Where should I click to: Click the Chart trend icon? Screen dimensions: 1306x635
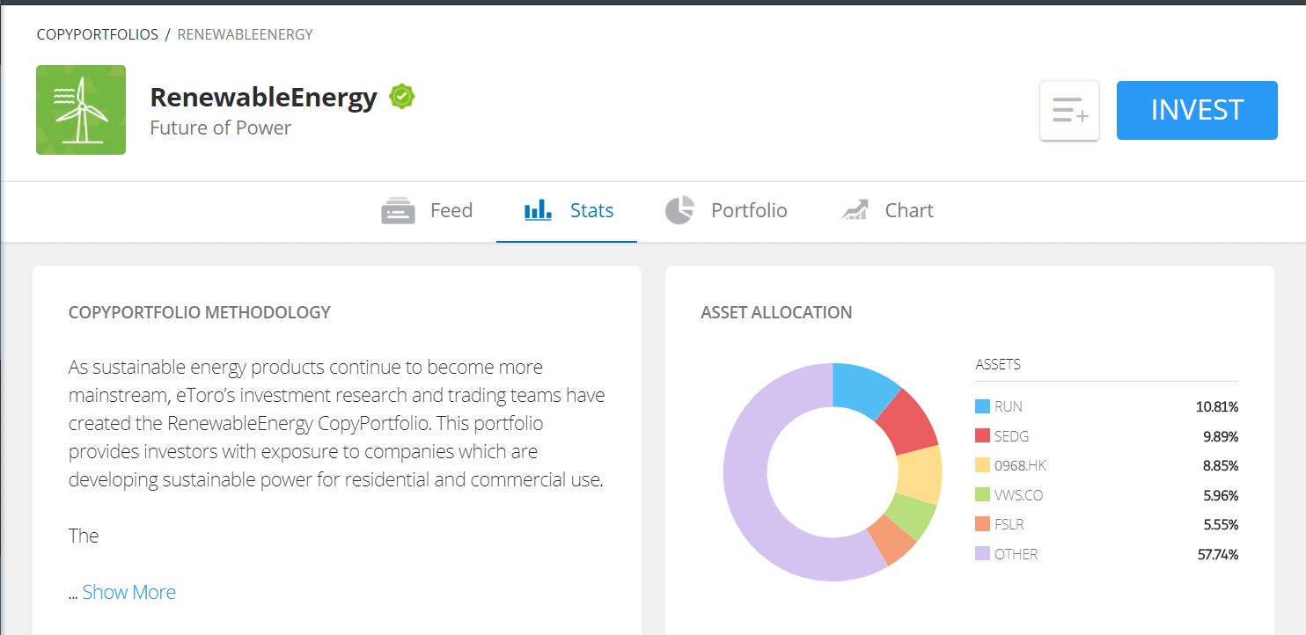coord(855,210)
